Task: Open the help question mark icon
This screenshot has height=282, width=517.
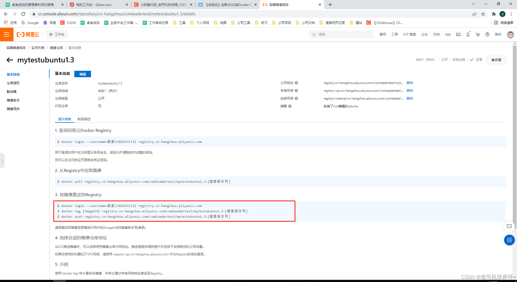Action: (487, 34)
